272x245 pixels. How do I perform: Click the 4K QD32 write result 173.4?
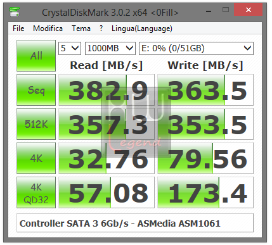(x=205, y=192)
